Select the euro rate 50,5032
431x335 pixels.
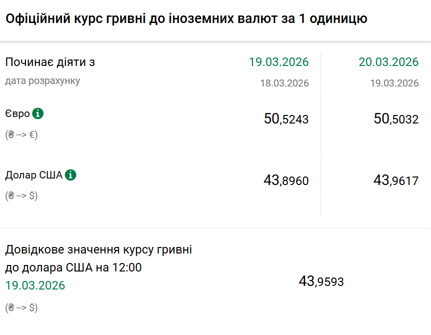coord(396,119)
